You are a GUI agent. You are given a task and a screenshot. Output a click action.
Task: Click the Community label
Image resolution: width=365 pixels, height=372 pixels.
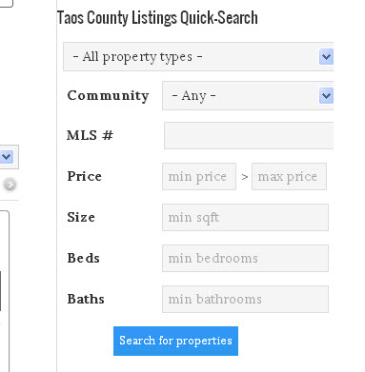[108, 95]
